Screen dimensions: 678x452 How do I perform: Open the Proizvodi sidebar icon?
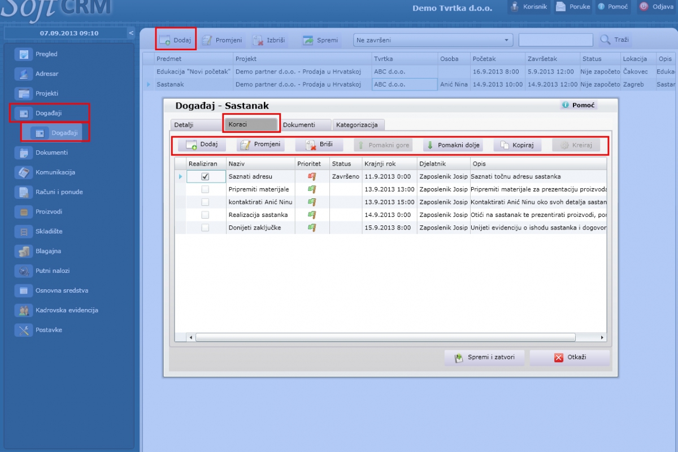(x=24, y=212)
